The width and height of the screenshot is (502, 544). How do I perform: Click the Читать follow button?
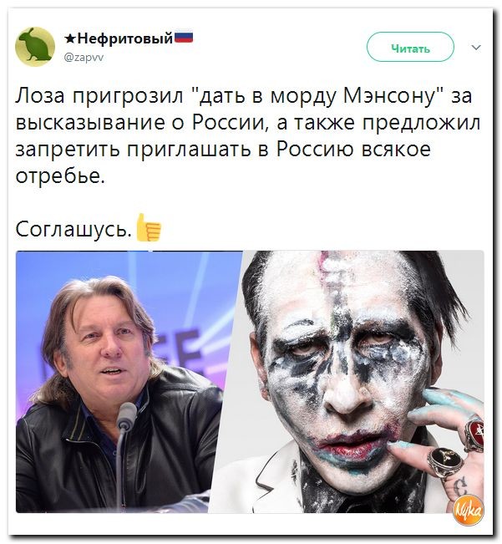(410, 47)
